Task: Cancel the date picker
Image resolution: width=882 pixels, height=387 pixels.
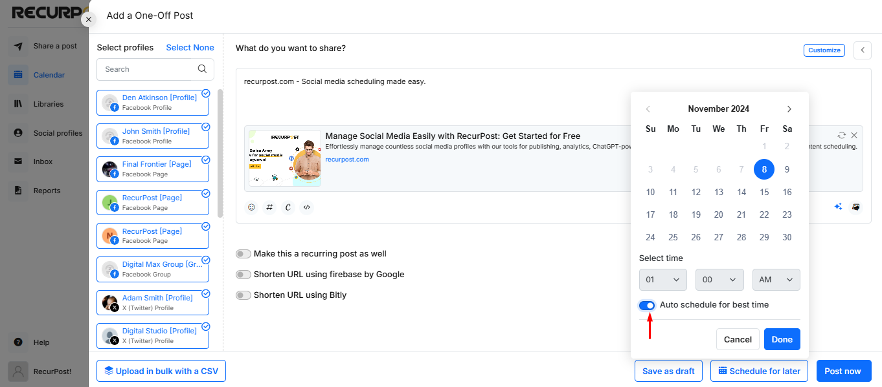Action: 738,339
